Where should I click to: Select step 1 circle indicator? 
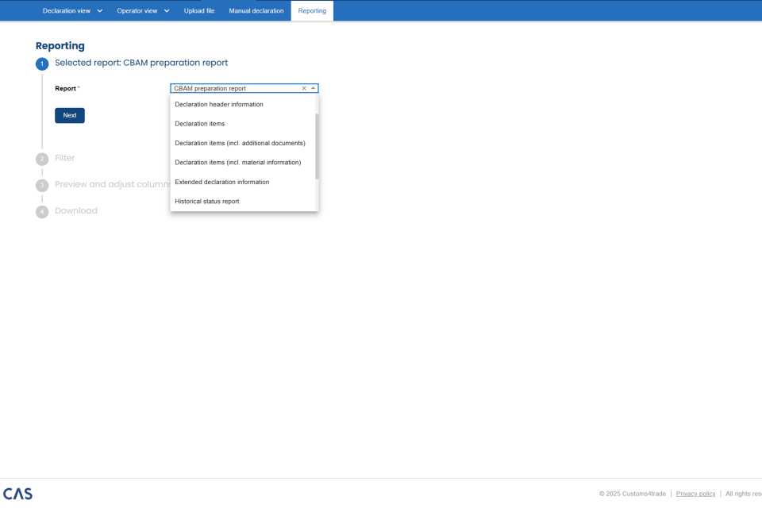pyautogui.click(x=42, y=63)
